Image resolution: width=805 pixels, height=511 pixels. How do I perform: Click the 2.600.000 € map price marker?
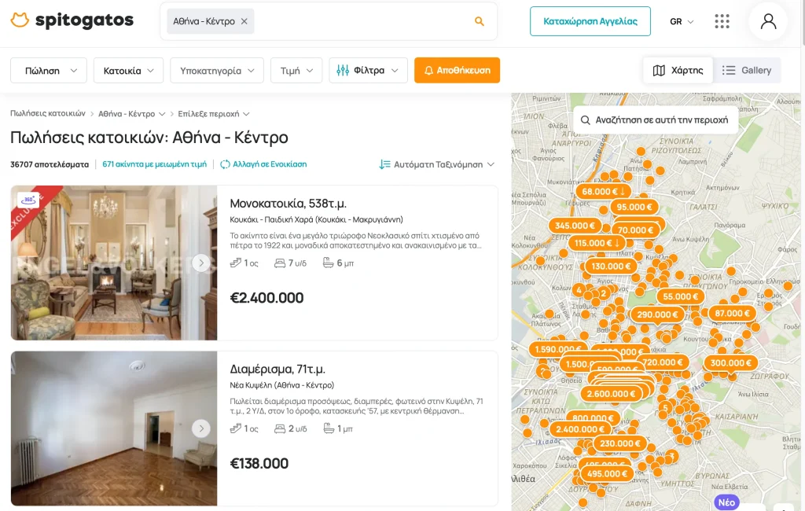(x=611, y=394)
